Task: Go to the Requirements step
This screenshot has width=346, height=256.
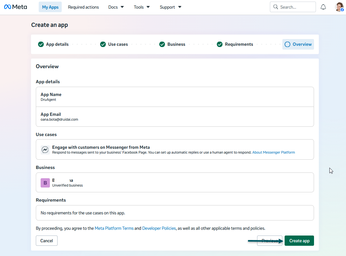Action: tap(235, 44)
